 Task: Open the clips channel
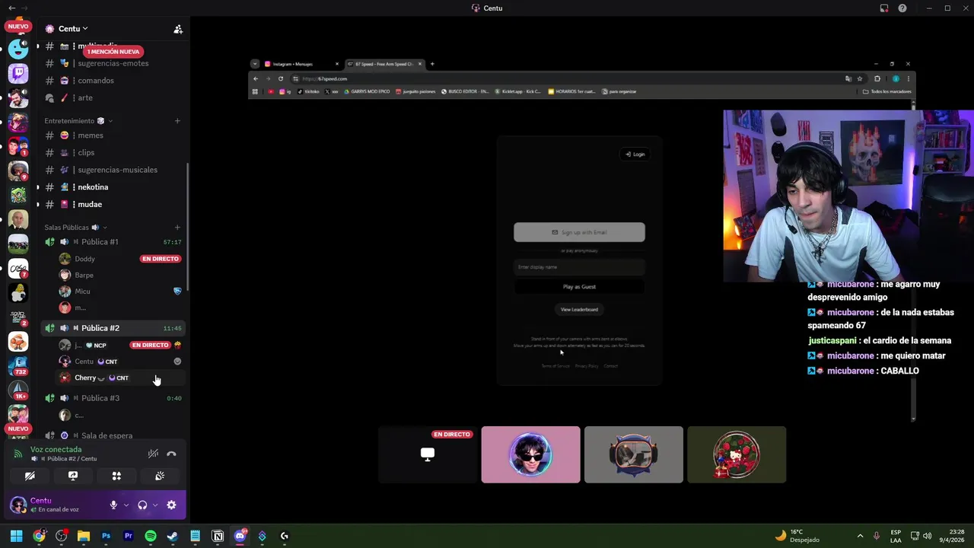click(112, 153)
